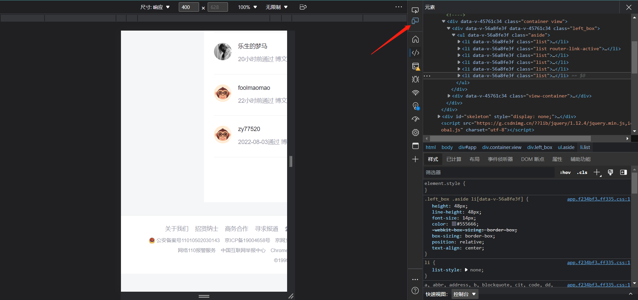638x300 pixels.
Task: Select ul.aside in breadcrumb
Action: pyautogui.click(x=566, y=147)
